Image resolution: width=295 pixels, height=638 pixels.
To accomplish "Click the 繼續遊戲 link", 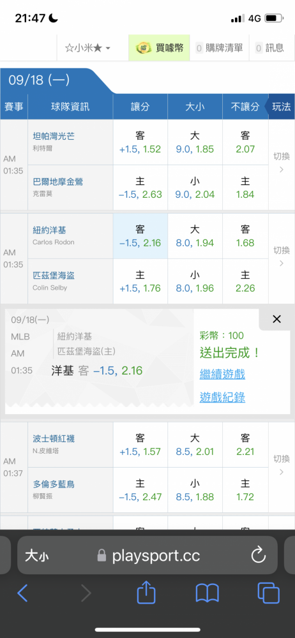I will pos(222,374).
